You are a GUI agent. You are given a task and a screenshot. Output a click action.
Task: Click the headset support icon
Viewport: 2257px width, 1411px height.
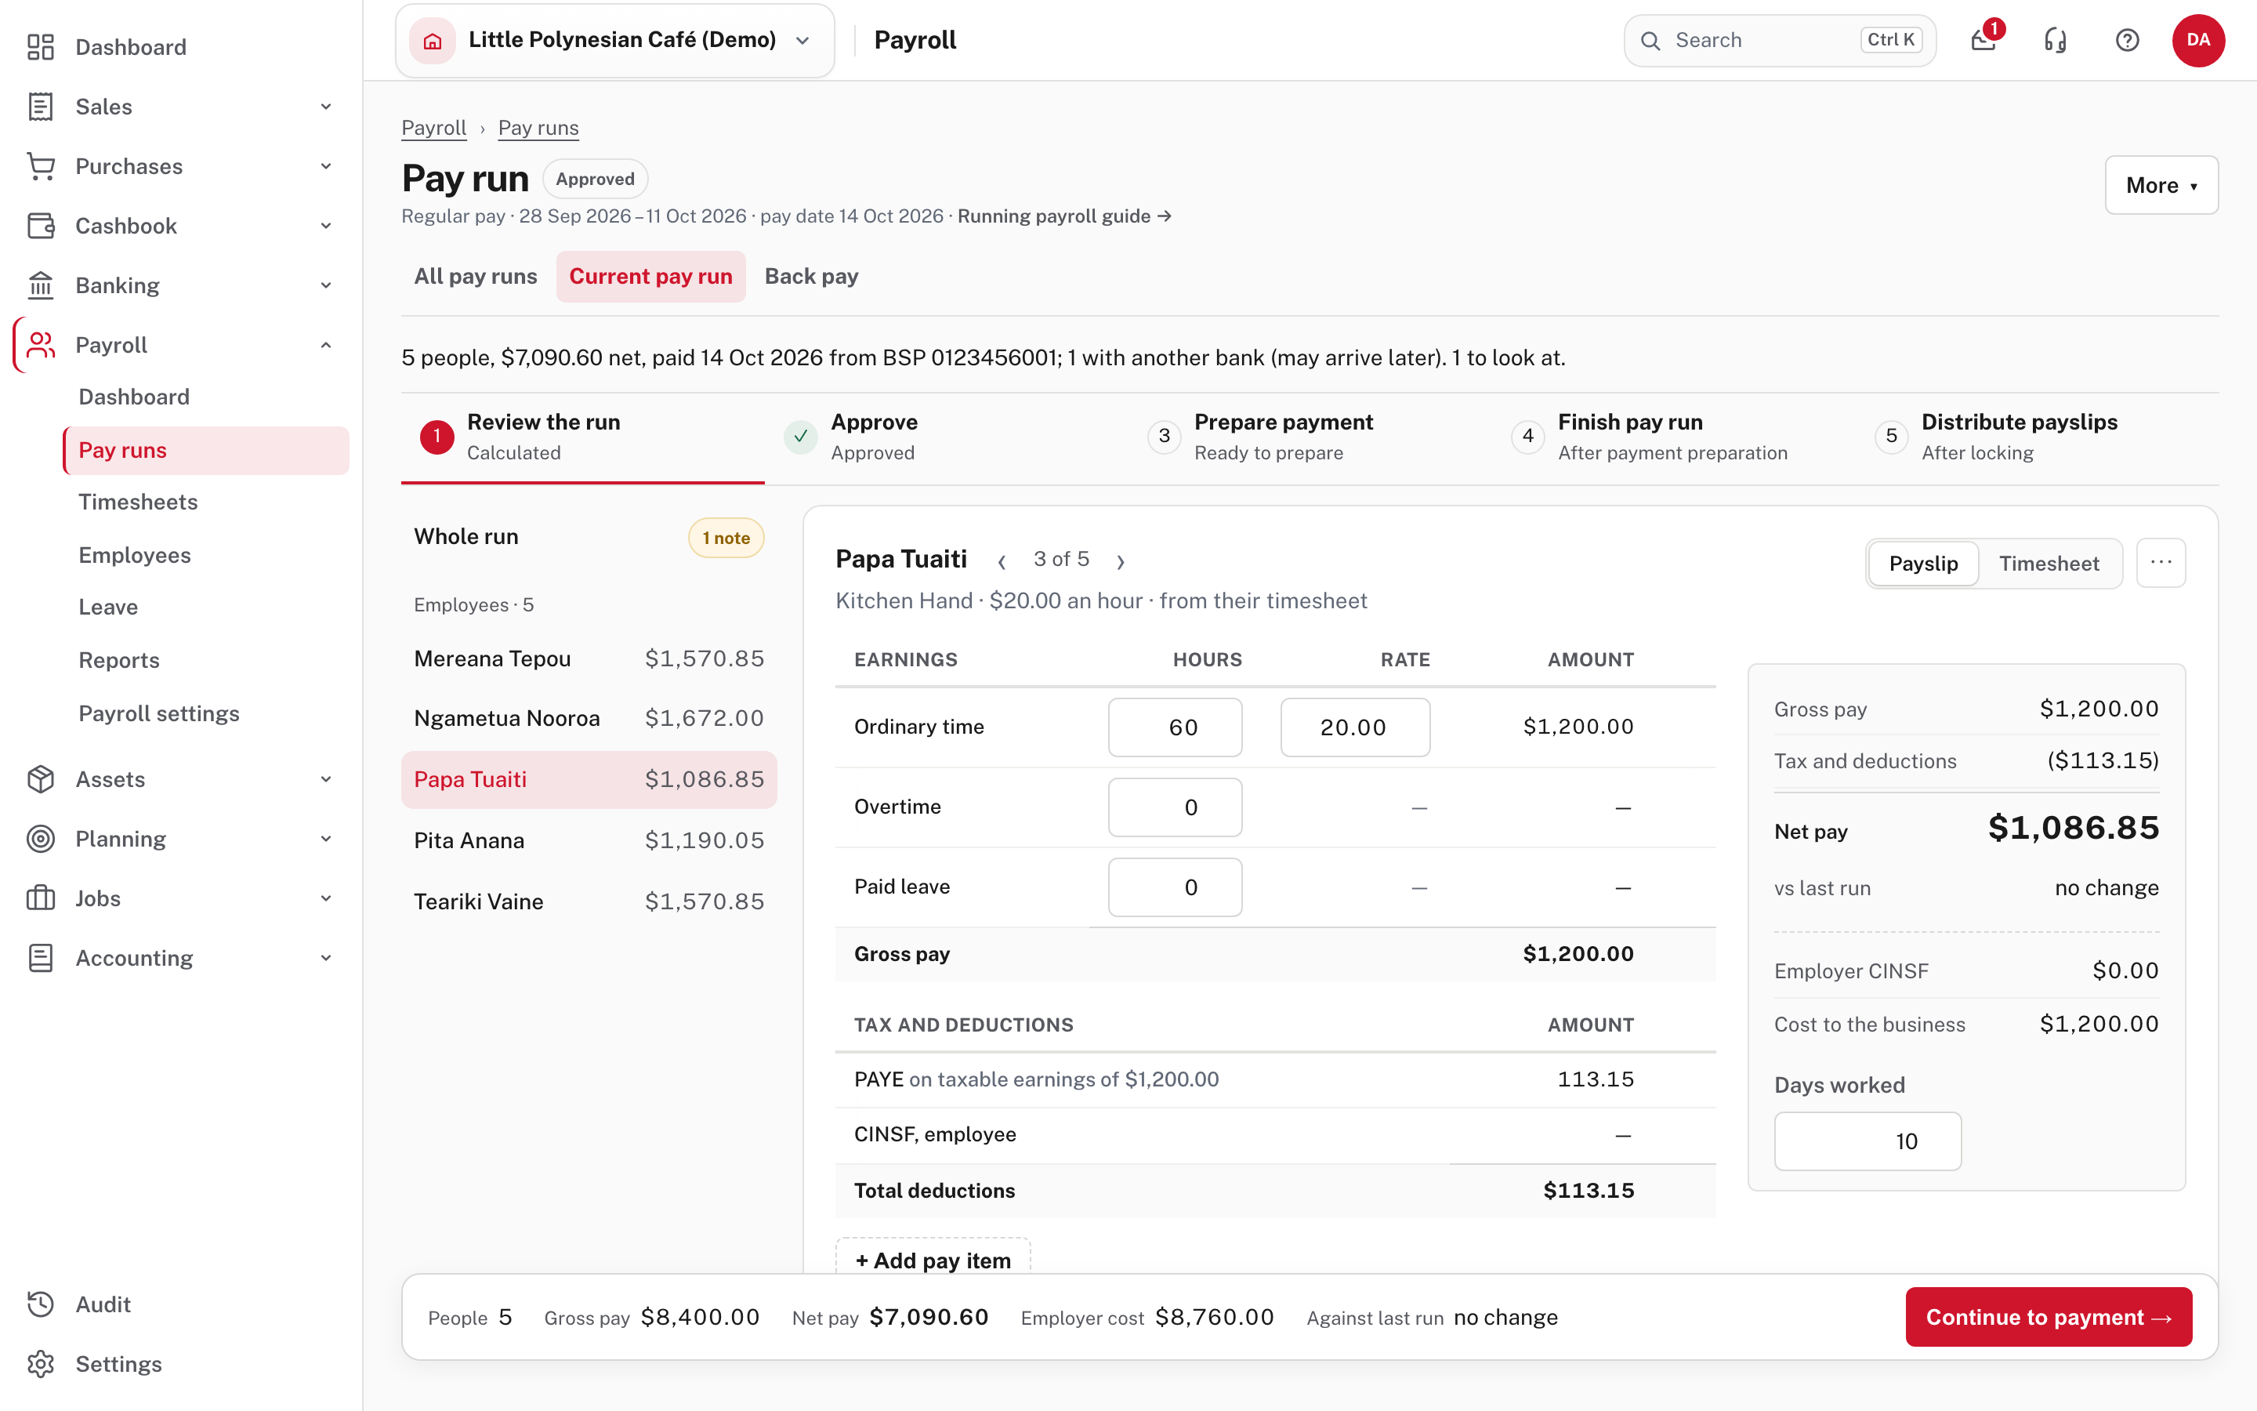coord(2055,40)
